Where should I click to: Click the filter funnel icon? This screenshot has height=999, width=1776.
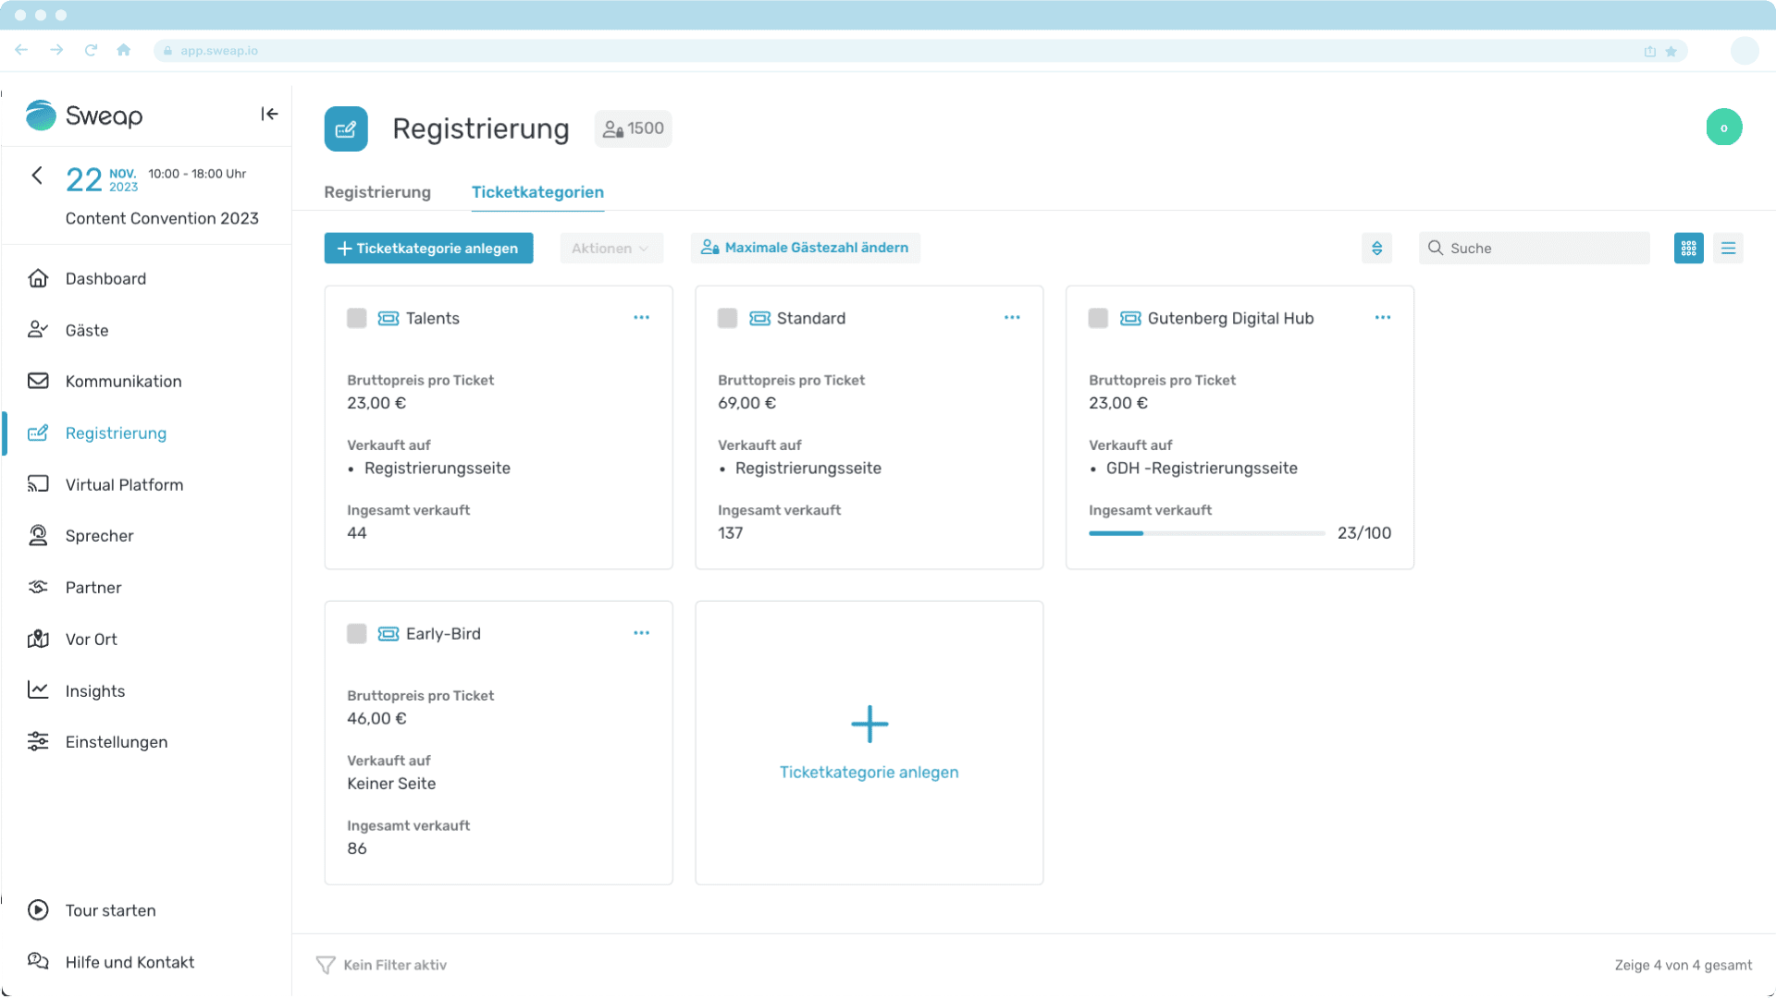point(326,965)
